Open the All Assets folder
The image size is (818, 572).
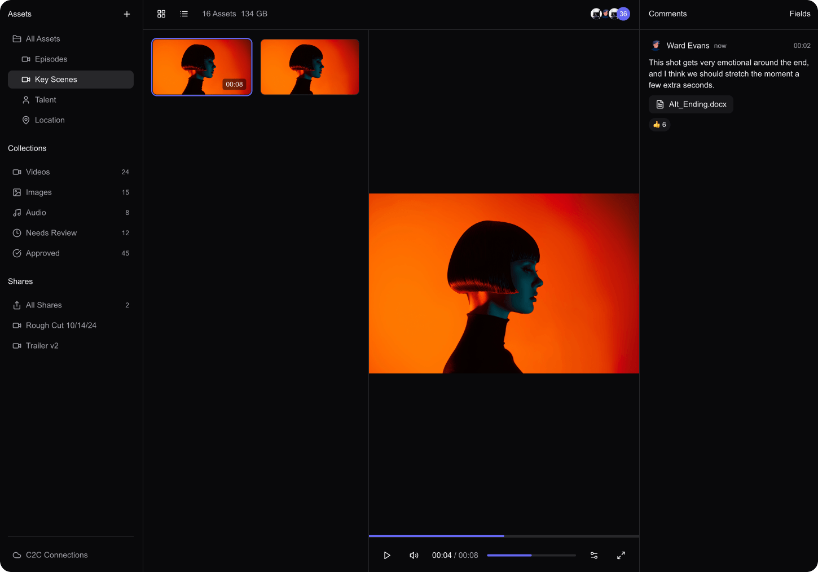pos(71,39)
